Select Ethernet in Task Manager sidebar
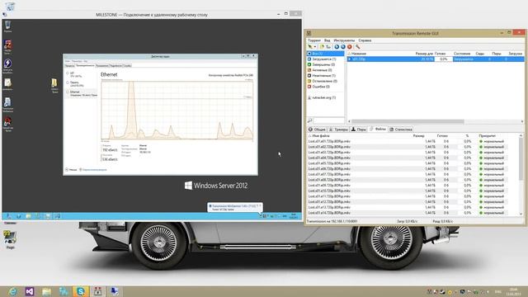The height and width of the screenshot is (297, 528). (82, 93)
